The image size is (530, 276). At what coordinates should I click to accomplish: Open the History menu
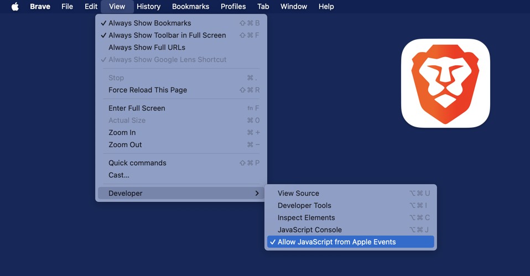click(148, 7)
